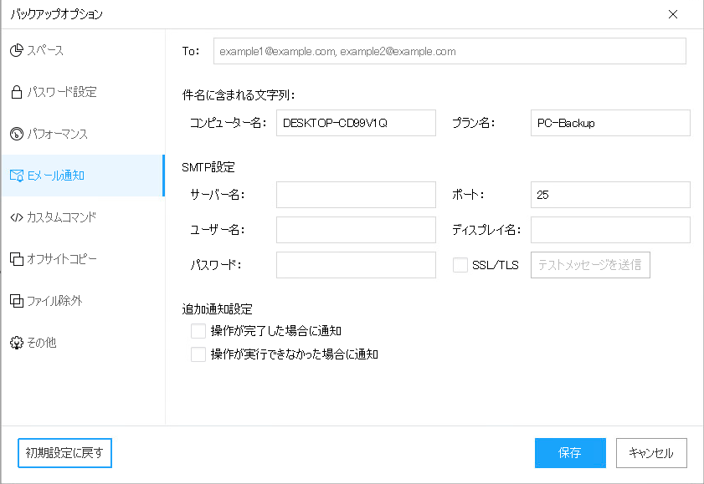Enable the SSL/TLS checkbox
This screenshot has height=484, width=704.
[x=460, y=265]
